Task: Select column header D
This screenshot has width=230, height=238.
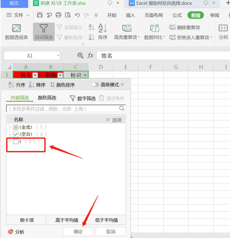Action: (x=101, y=67)
